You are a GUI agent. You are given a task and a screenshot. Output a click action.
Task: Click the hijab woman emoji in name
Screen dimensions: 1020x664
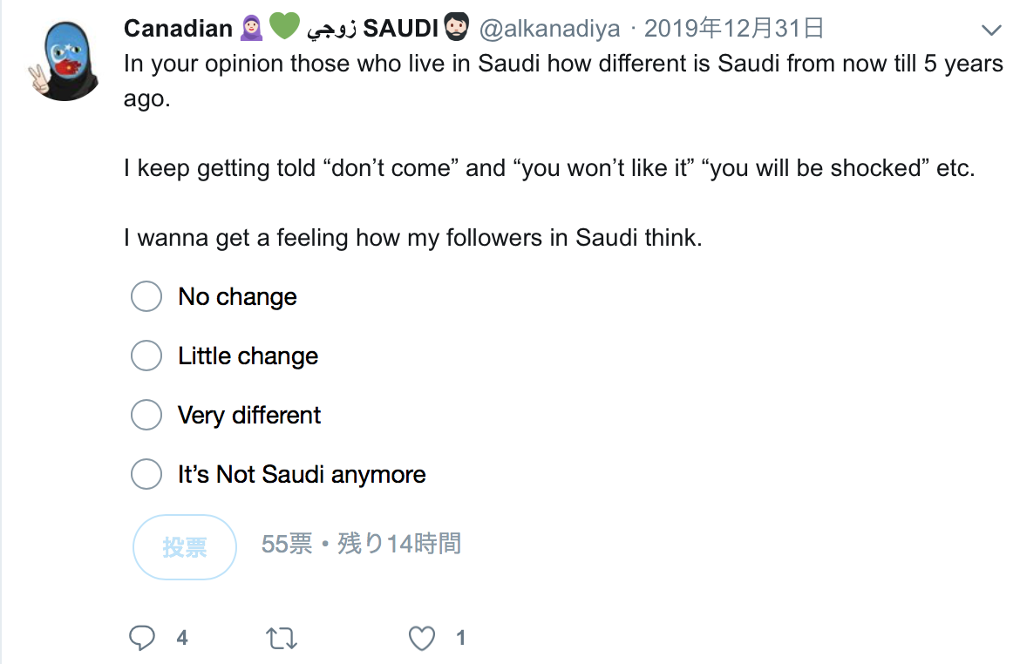click(x=250, y=28)
